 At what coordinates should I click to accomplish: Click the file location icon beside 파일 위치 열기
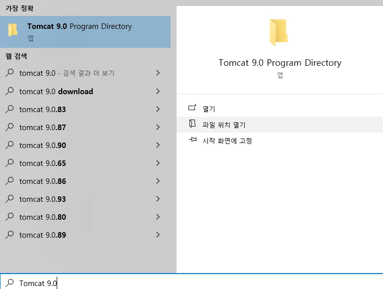tap(192, 124)
